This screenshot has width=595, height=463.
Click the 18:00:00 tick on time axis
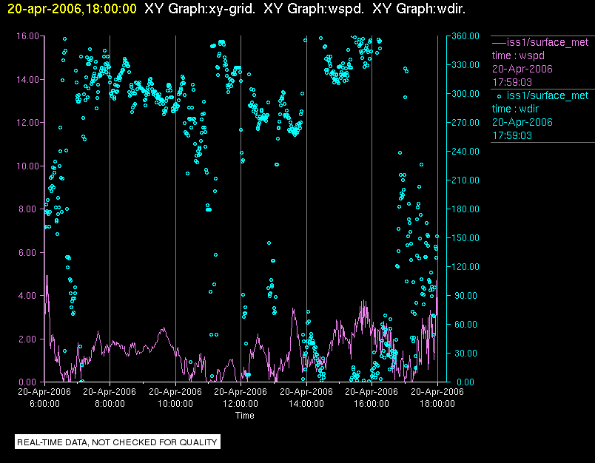click(x=437, y=404)
